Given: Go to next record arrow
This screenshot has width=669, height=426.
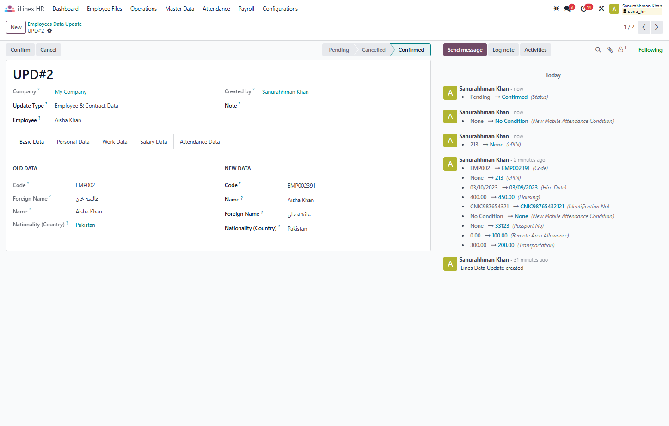Looking at the screenshot, I should 657,27.
